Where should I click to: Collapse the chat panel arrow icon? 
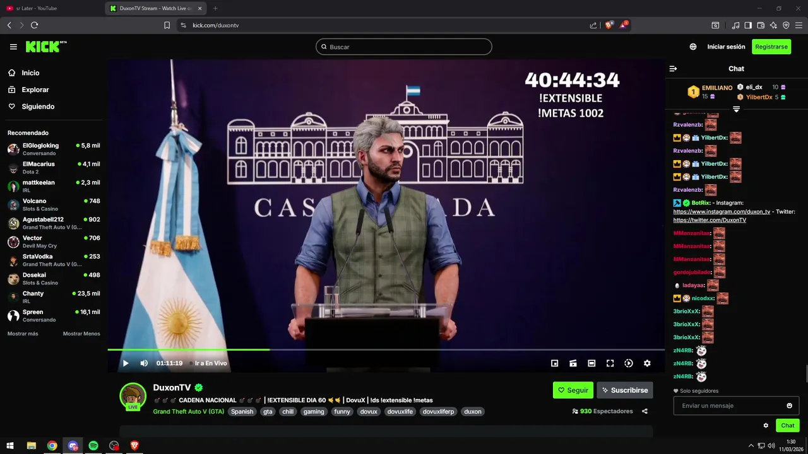[x=673, y=69]
